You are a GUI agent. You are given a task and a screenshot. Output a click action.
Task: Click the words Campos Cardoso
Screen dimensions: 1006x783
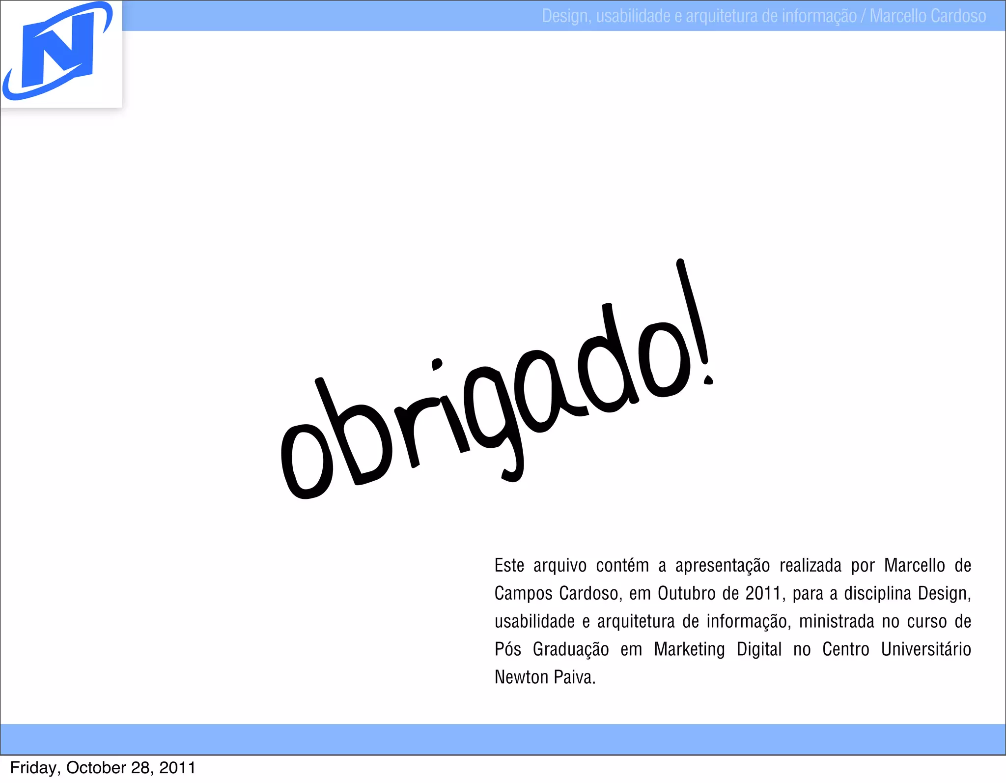coord(556,593)
